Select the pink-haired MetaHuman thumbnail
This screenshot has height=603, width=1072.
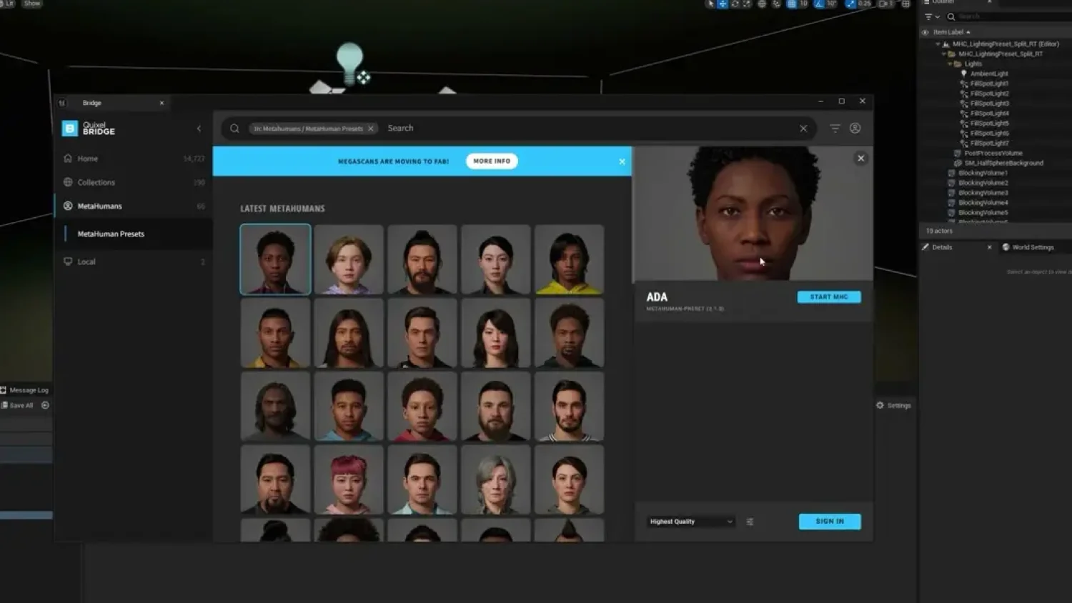[x=349, y=479]
